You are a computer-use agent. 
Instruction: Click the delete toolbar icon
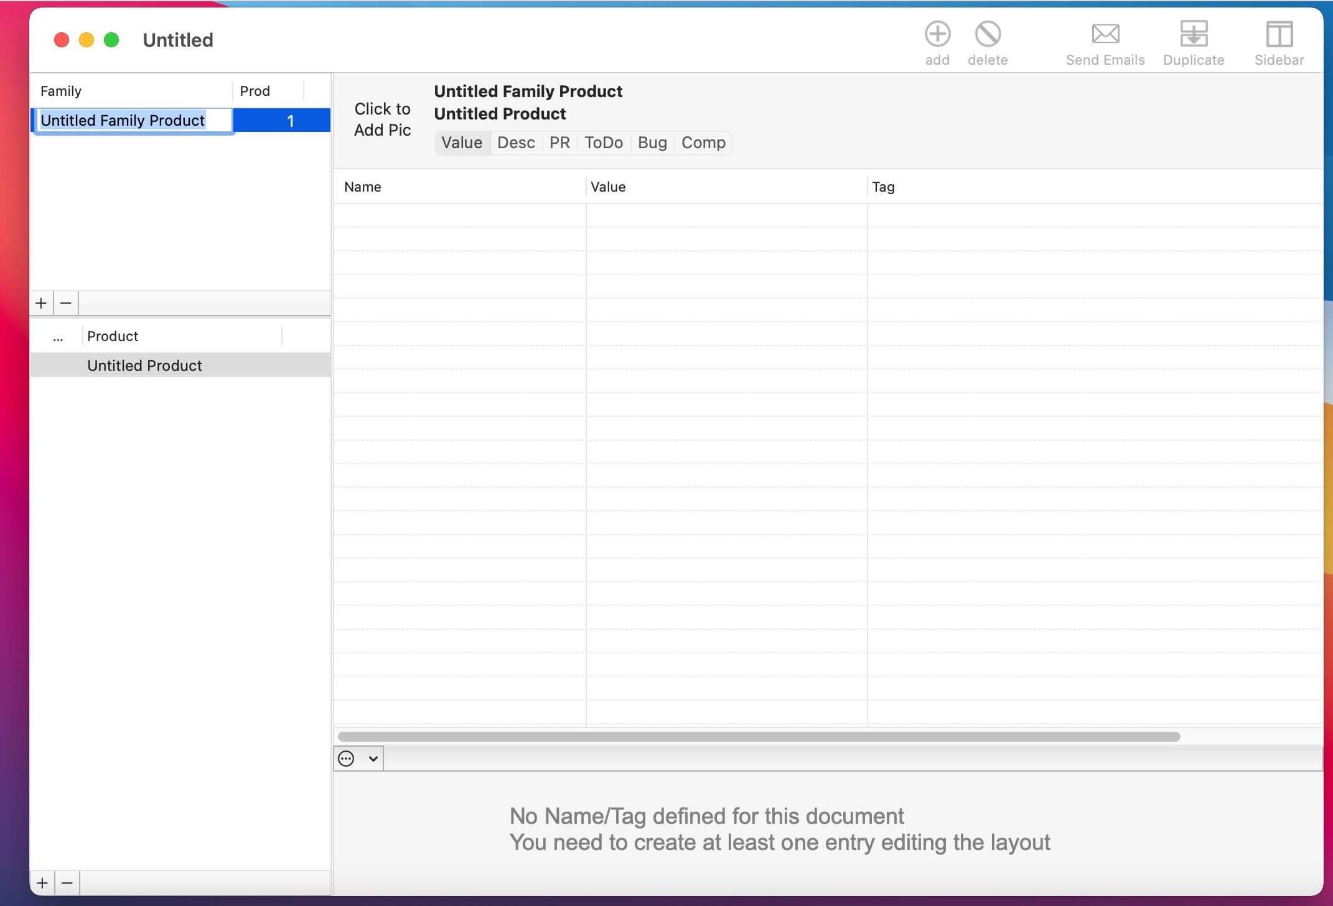pyautogui.click(x=987, y=35)
